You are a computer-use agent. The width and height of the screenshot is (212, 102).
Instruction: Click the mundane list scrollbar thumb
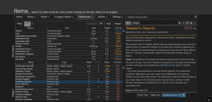[x=124, y=31]
